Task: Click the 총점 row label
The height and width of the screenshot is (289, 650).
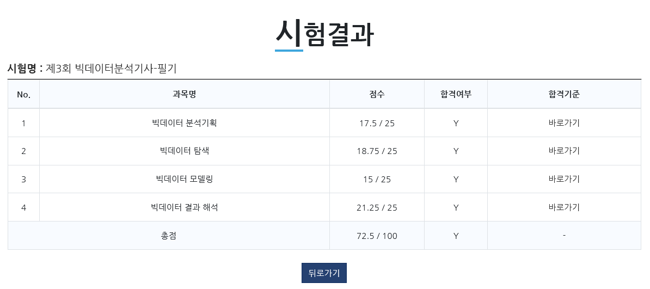Action: pyautogui.click(x=168, y=236)
